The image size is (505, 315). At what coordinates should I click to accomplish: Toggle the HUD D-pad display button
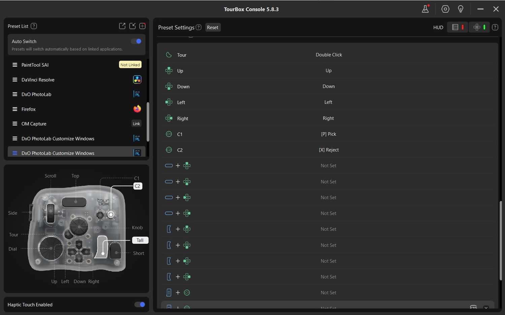click(x=479, y=27)
